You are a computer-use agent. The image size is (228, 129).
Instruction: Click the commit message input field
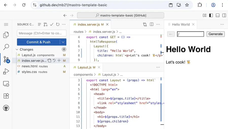click(x=42, y=33)
